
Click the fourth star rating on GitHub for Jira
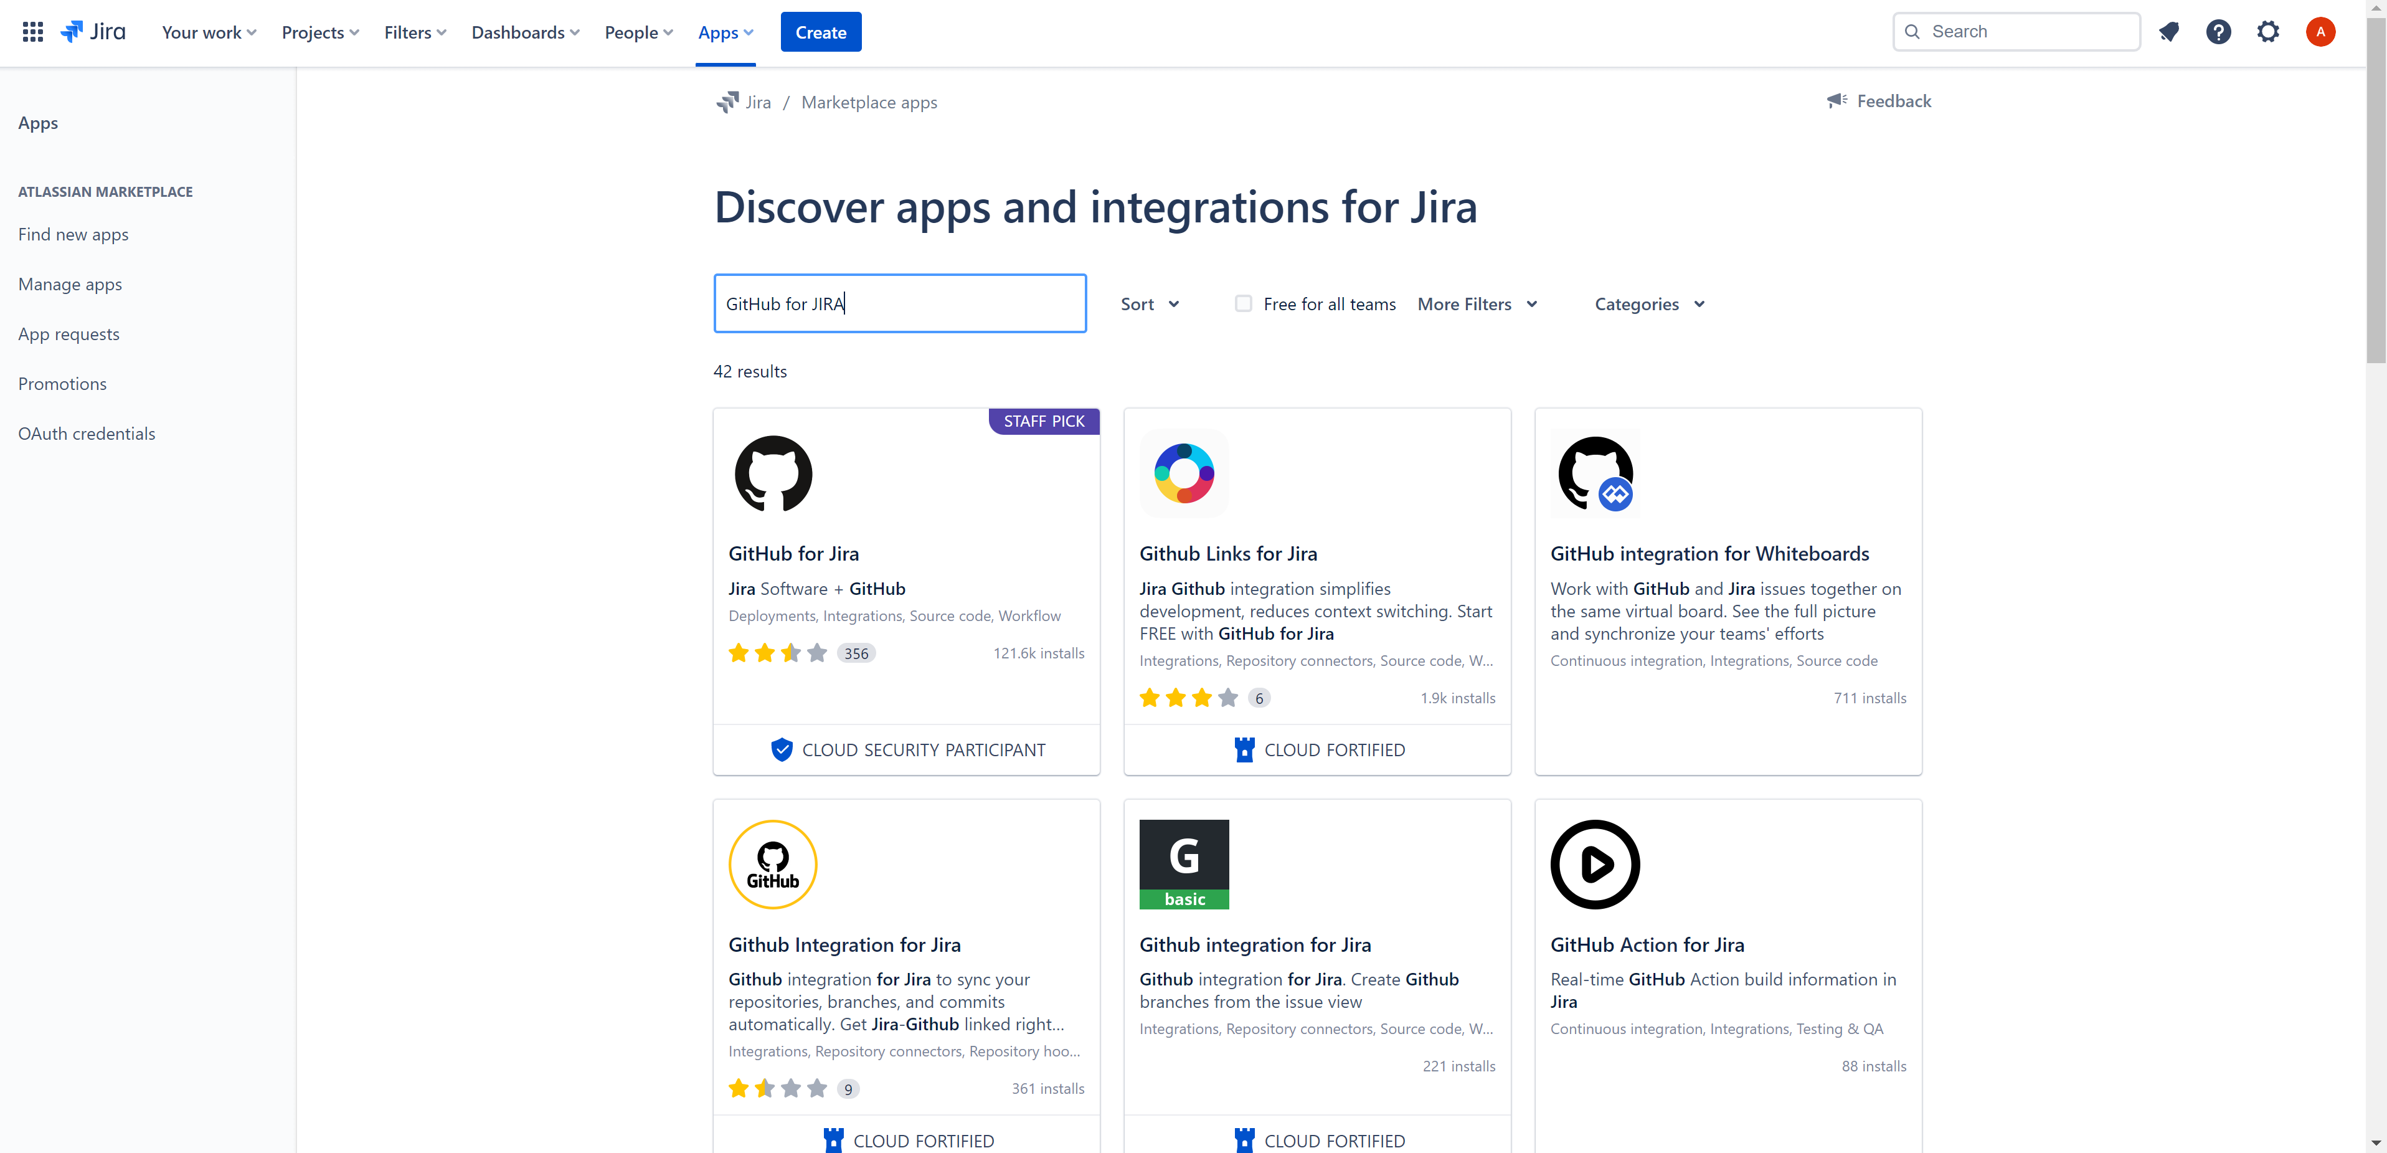click(x=816, y=653)
